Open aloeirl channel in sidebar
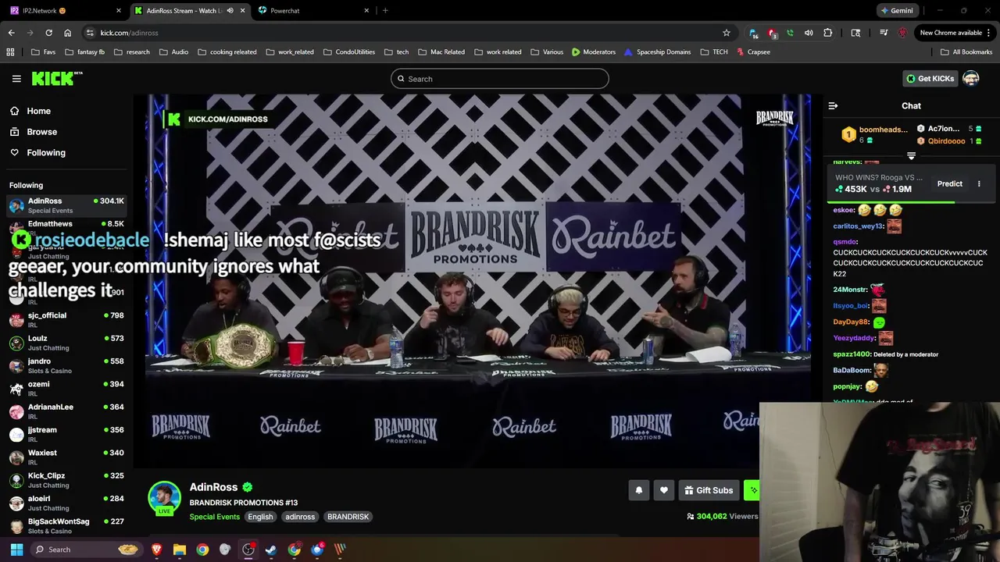Image resolution: width=1000 pixels, height=562 pixels. pos(66,503)
